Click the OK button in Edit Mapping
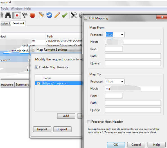 [x=116, y=145]
